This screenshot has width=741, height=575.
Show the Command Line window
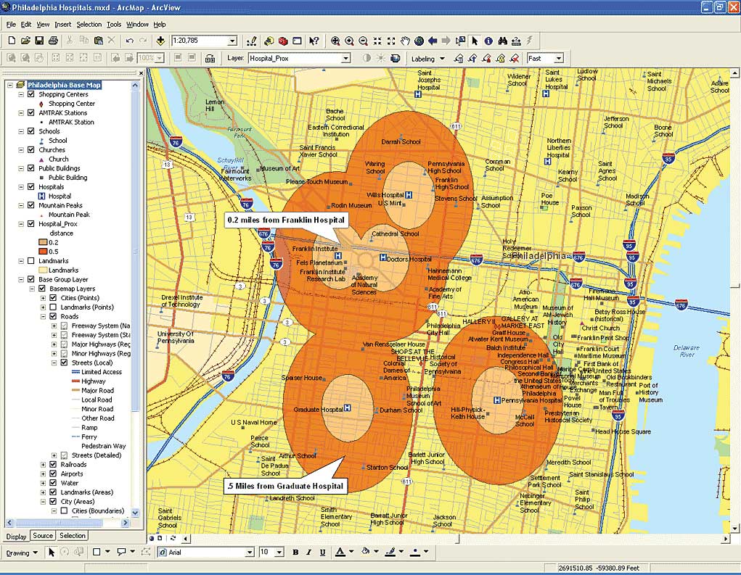point(297,41)
